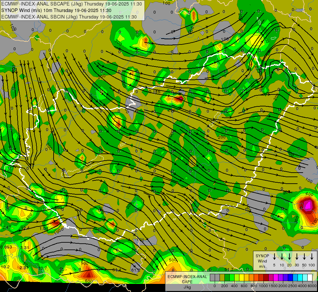Screen dimensions: 318x292
Task: Click the '1.06' value on the map
Action: [x=44, y=229]
